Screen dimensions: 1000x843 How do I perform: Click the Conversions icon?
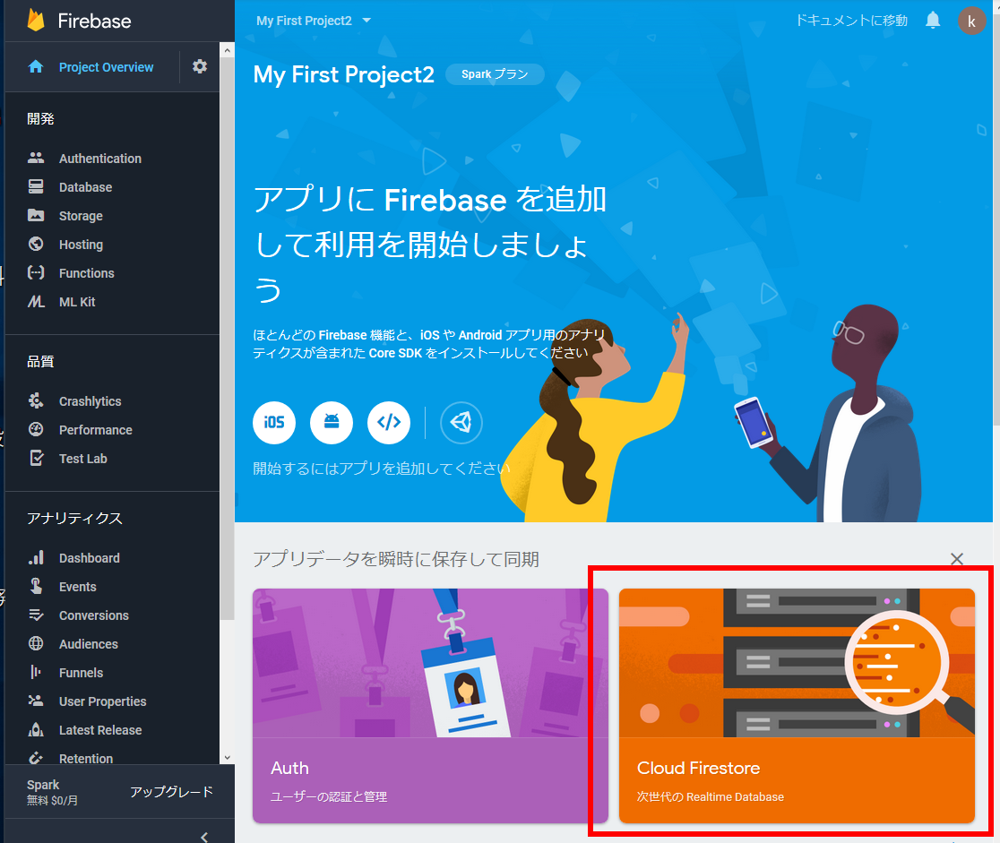36,615
